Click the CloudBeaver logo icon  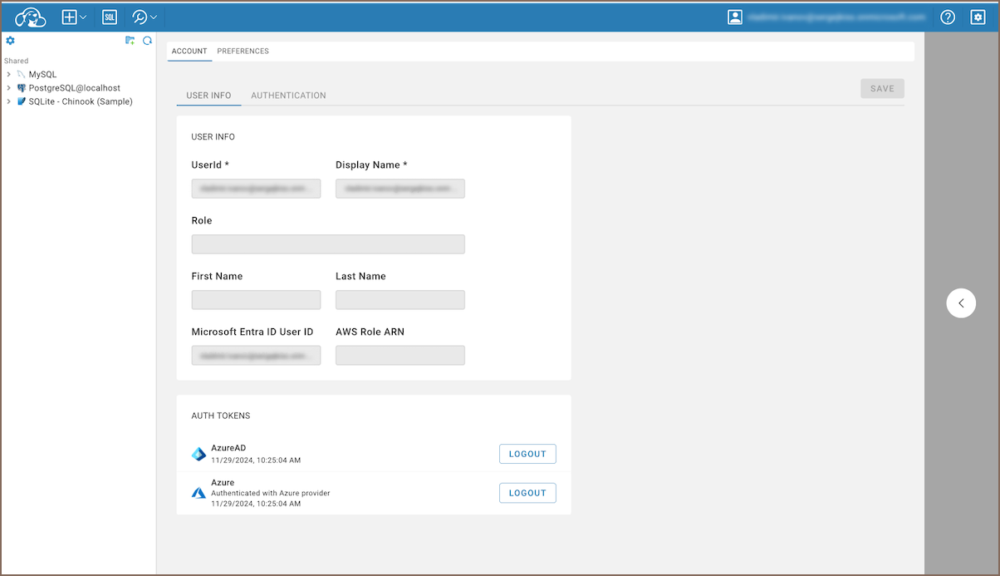tap(31, 17)
